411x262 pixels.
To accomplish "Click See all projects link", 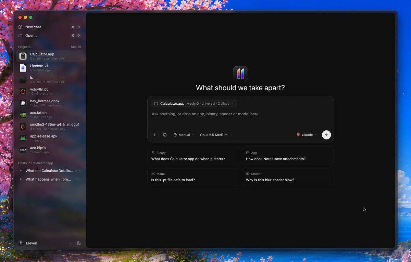I will point(76,47).
